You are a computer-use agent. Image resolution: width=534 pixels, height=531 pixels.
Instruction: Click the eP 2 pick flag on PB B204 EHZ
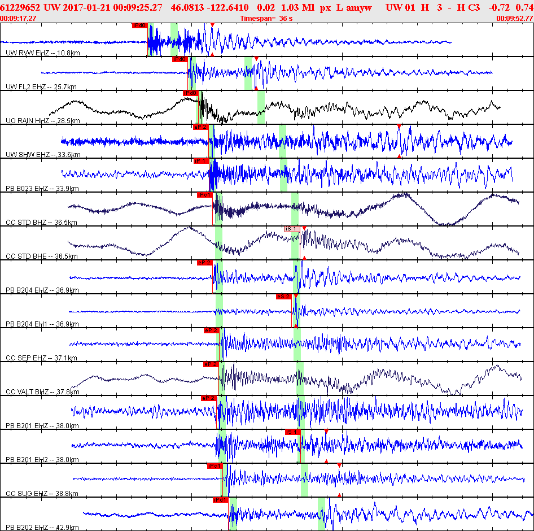[x=205, y=263]
